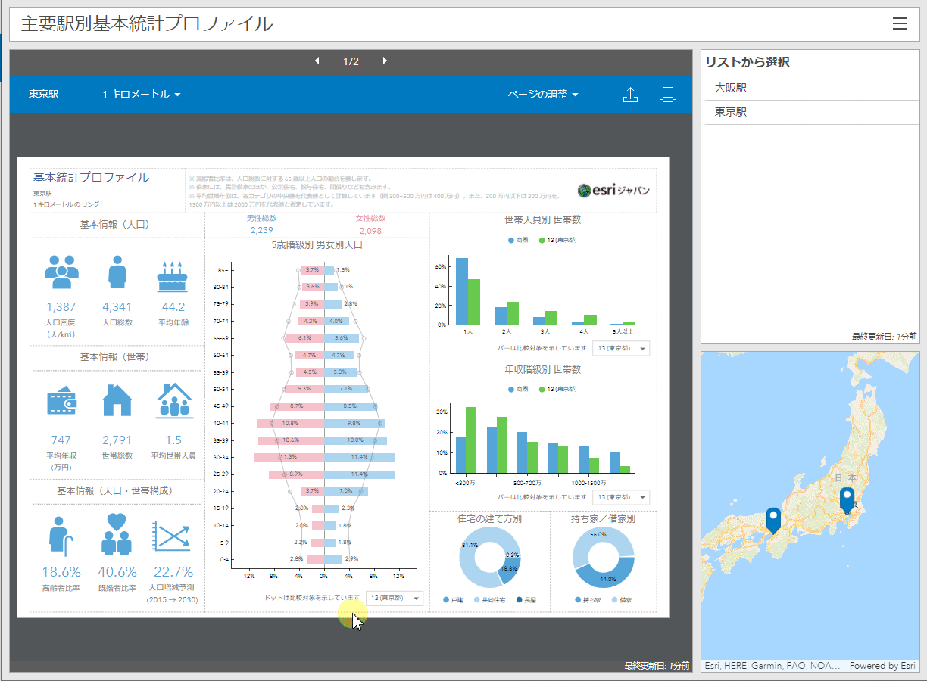Toggle the 商圏 legend in 世帯人員別 世帯数 chart
This screenshot has width=927, height=681.
518,240
